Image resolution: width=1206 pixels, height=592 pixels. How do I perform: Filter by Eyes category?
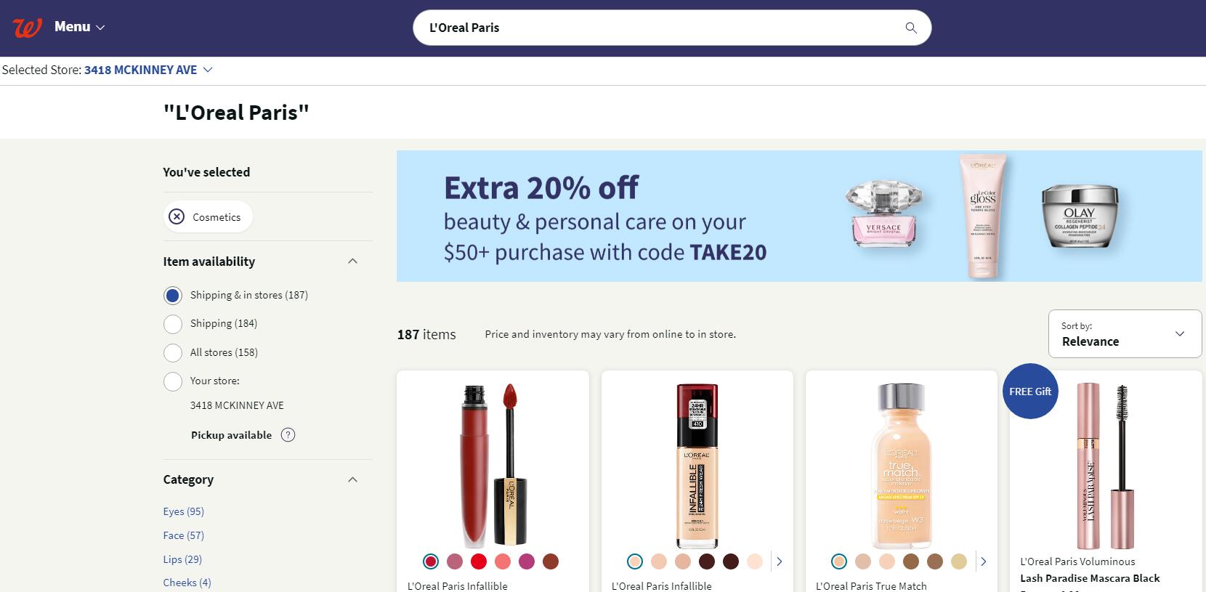coord(183,511)
